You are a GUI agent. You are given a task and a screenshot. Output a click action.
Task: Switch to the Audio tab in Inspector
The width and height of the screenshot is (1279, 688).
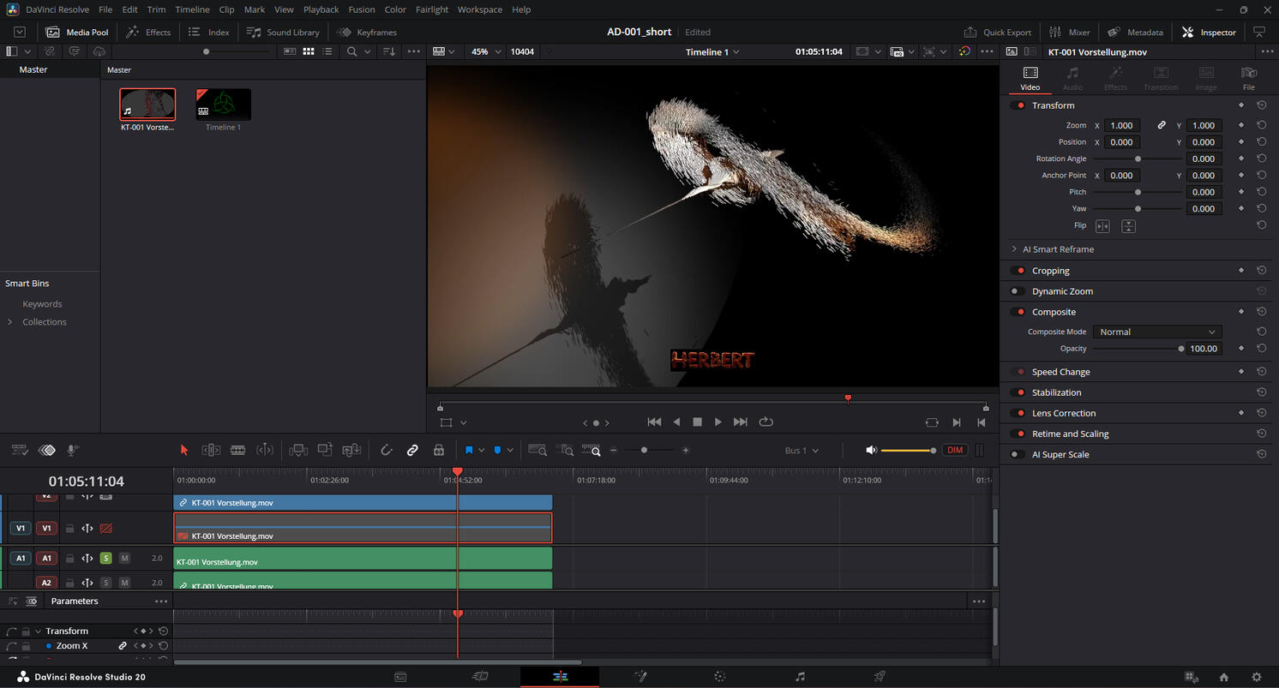1072,78
